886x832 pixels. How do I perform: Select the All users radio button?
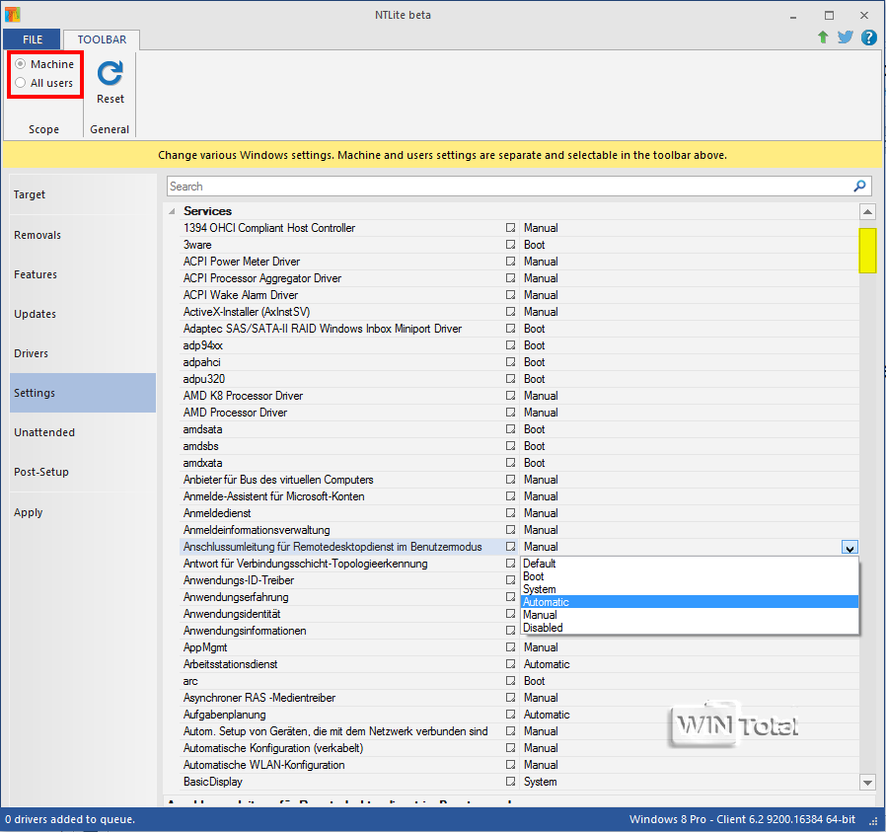click(21, 83)
